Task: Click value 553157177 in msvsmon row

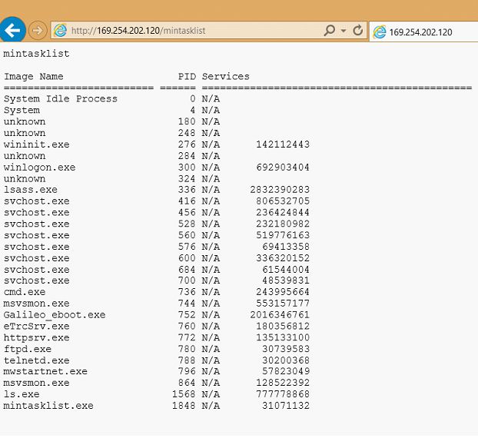Action: pos(283,304)
